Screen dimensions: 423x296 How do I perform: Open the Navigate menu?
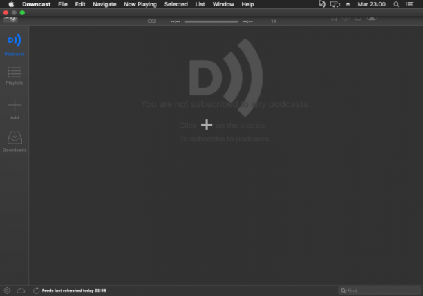pyautogui.click(x=104, y=4)
